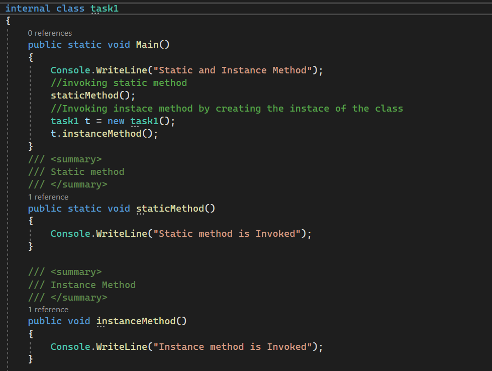The height and width of the screenshot is (371, 492).
Task: Click the "0 references" CodeLens above Main
Action: click(x=50, y=33)
